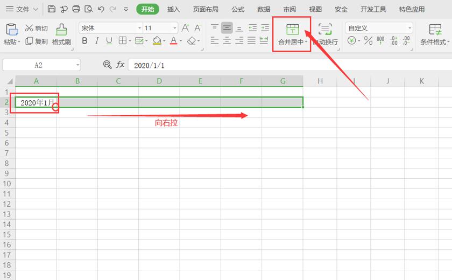
Task: Click the decrease indent icon
Action: click(x=252, y=27)
